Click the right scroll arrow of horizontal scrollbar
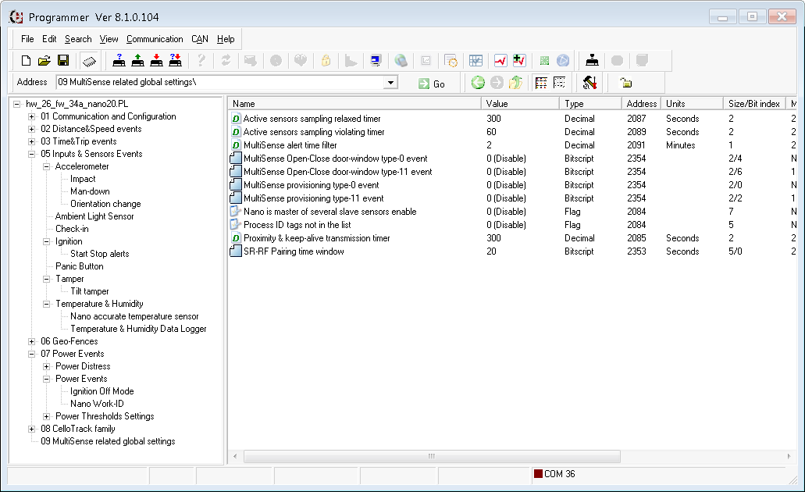Screen dimensions: 805x492 click(789, 456)
